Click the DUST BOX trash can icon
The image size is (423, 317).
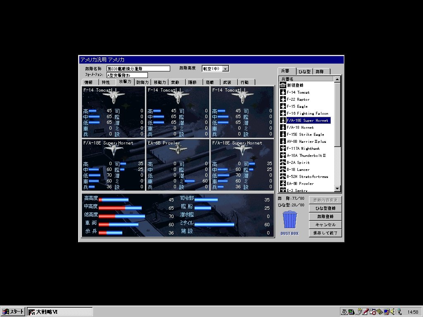tap(290, 220)
